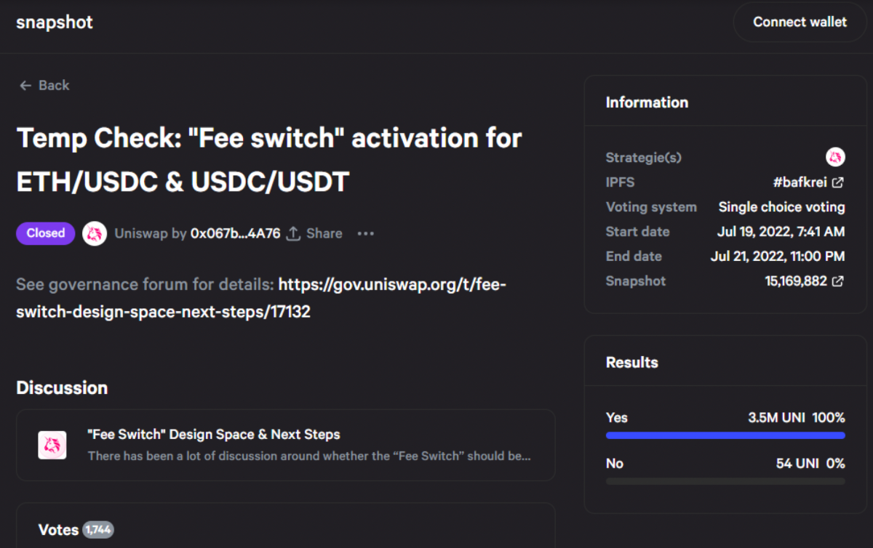Click the Discussion section heading
The width and height of the screenshot is (873, 548).
pos(62,387)
